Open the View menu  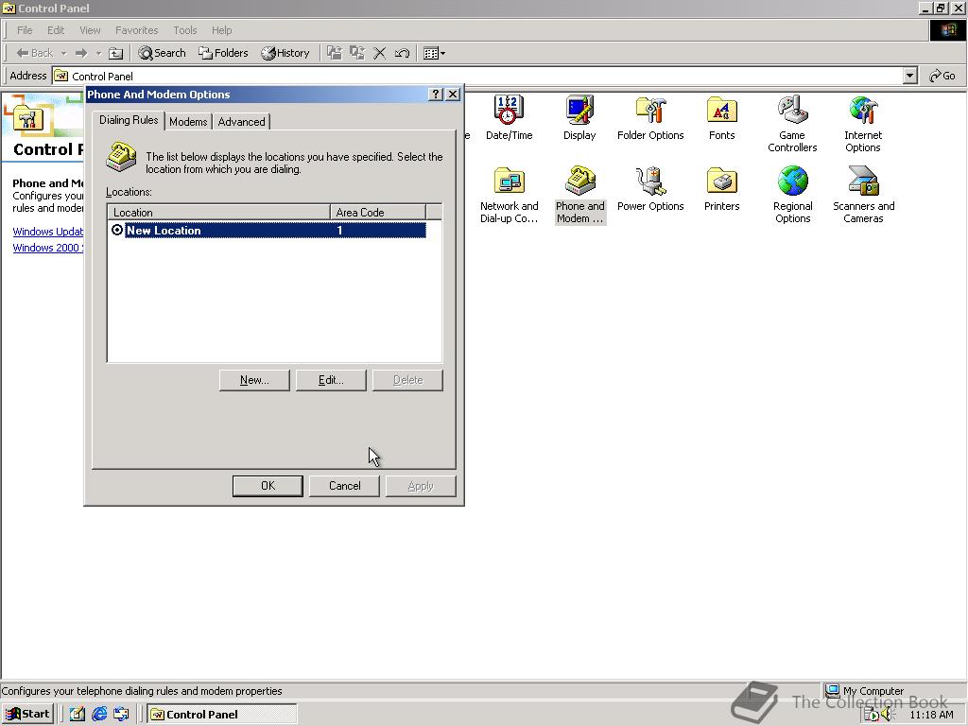coord(90,30)
